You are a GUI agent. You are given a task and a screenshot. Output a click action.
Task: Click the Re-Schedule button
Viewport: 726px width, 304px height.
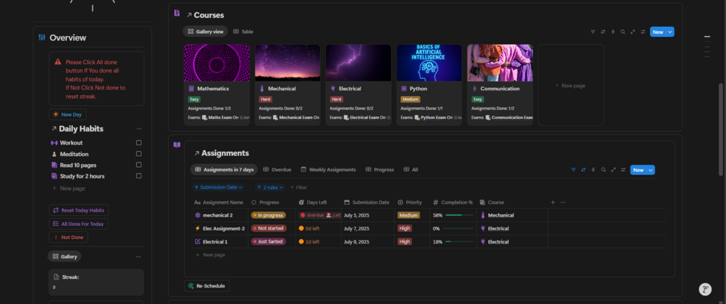[208, 286]
